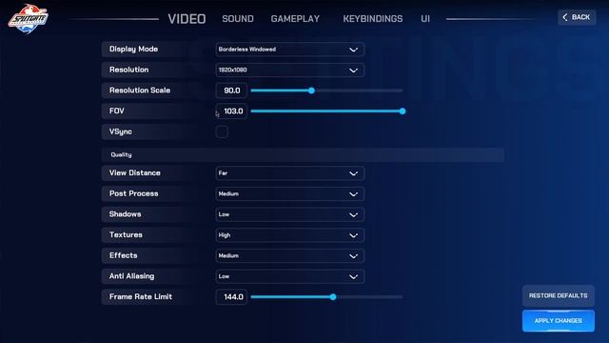The width and height of the screenshot is (609, 343).
Task: Click the Display Mode label
Action: [133, 49]
